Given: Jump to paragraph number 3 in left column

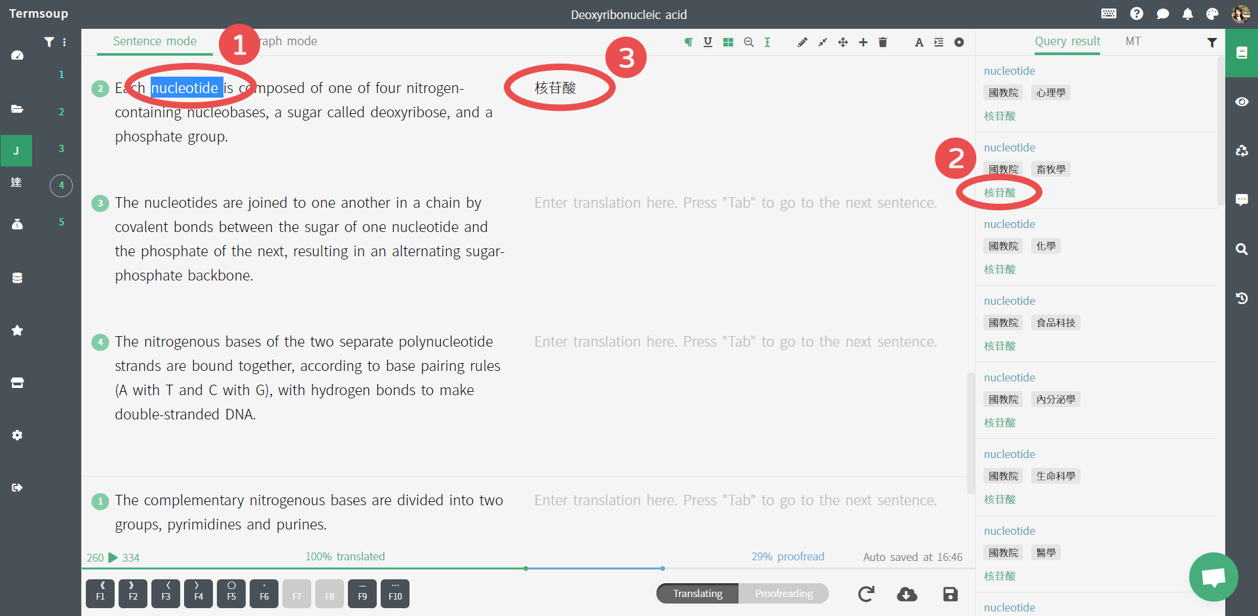Looking at the screenshot, I should (x=62, y=149).
